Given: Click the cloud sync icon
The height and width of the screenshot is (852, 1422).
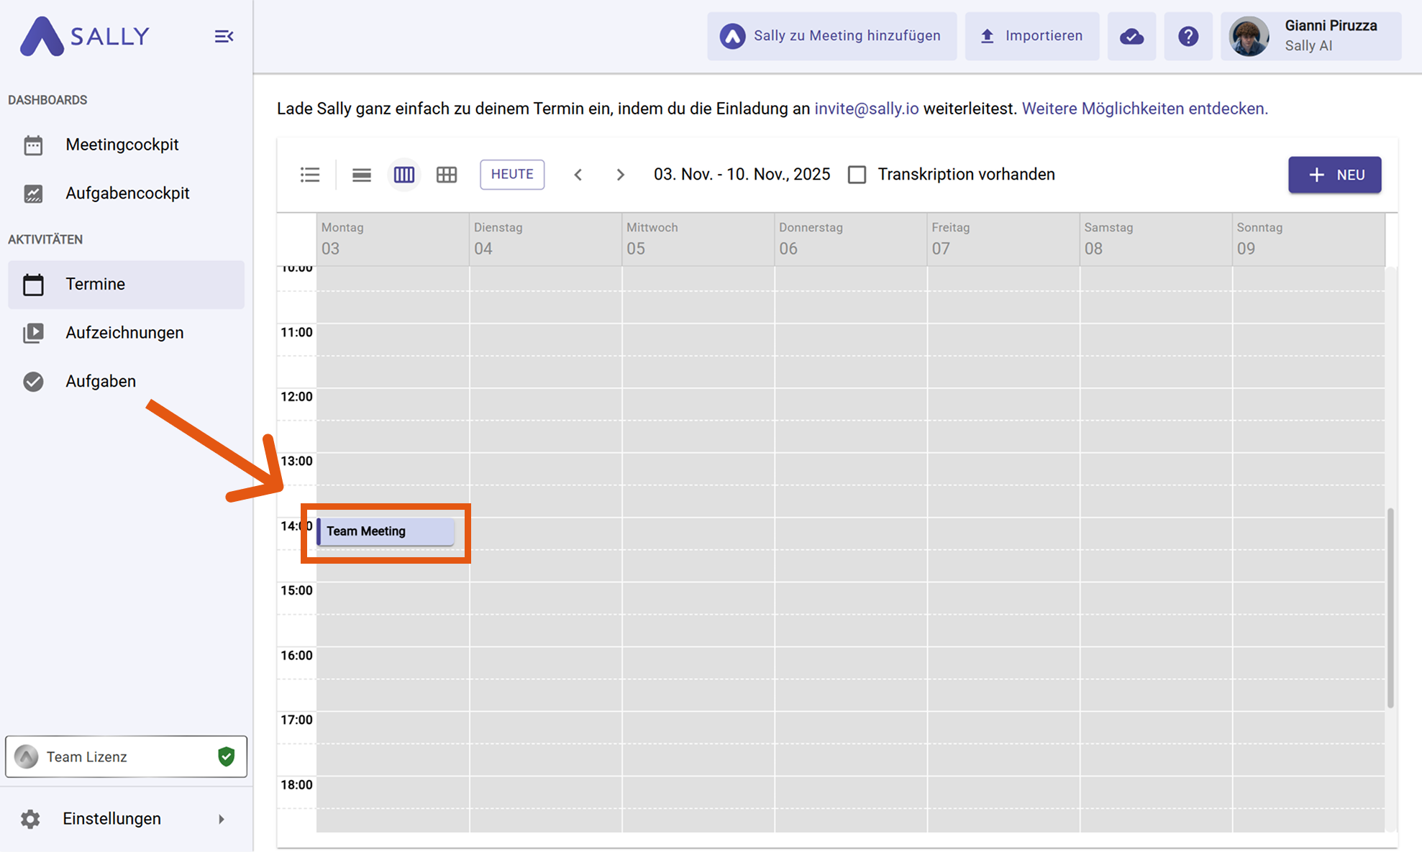Looking at the screenshot, I should pos(1131,36).
